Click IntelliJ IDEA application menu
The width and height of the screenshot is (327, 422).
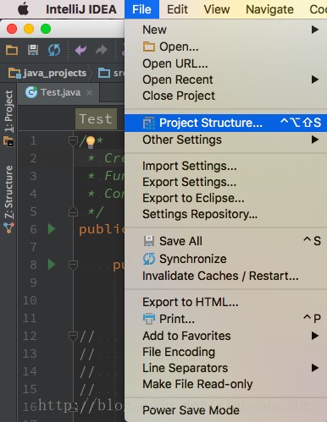(81, 9)
